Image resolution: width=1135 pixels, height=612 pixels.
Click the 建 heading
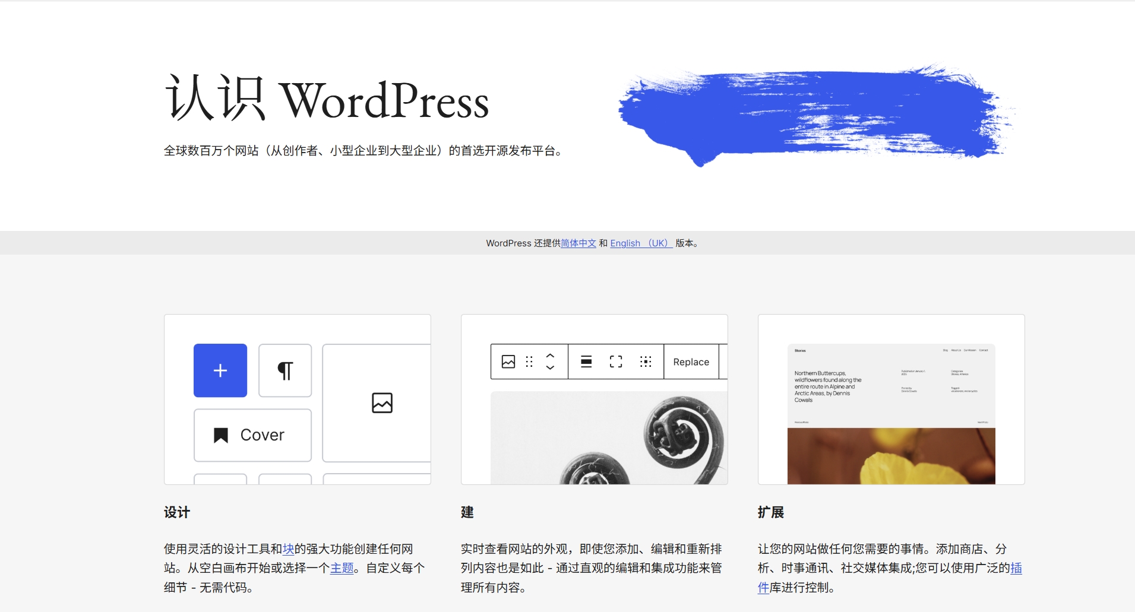tap(467, 512)
